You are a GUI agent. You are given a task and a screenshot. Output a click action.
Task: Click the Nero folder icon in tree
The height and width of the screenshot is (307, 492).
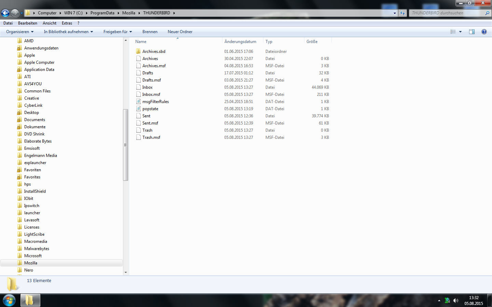click(19, 270)
